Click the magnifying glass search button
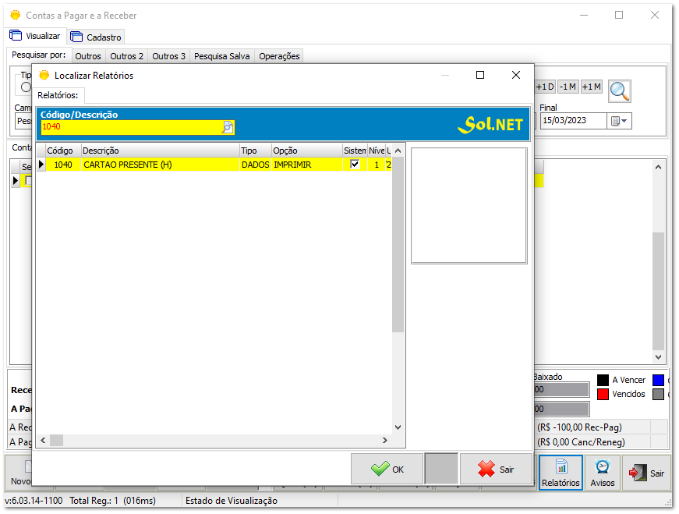 pyautogui.click(x=620, y=90)
